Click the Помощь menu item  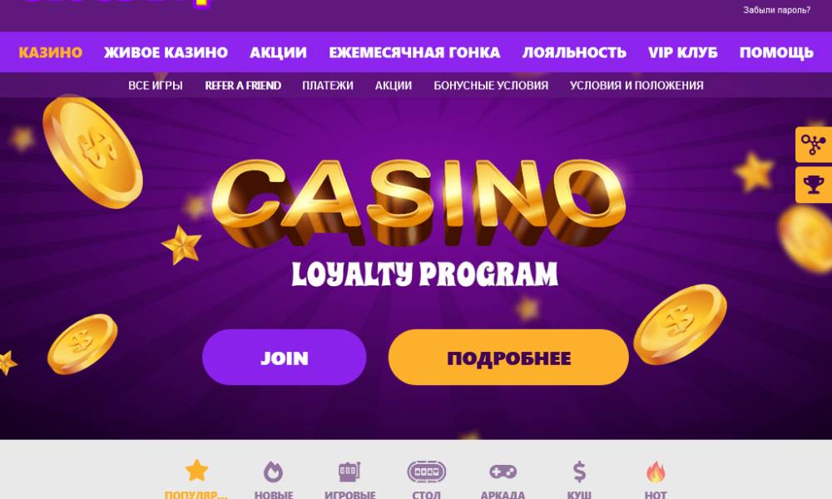776,52
